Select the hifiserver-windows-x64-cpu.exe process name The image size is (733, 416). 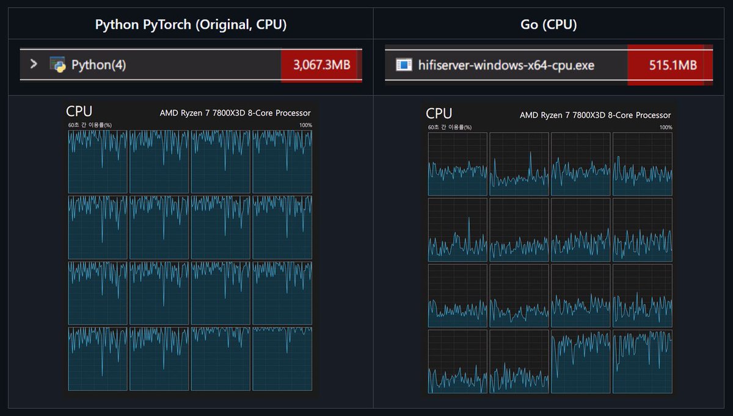pyautogui.click(x=506, y=65)
